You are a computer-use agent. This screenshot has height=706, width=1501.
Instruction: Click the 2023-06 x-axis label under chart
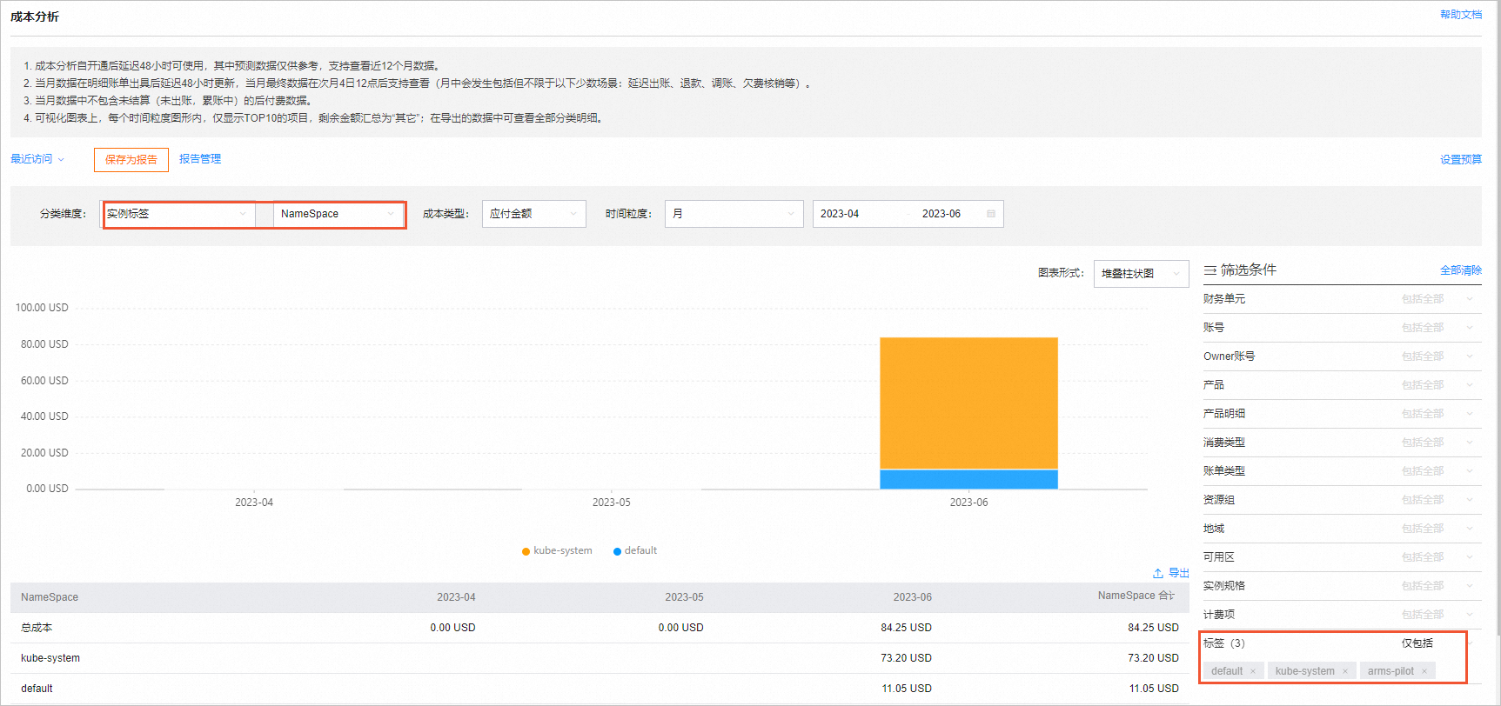coord(968,503)
